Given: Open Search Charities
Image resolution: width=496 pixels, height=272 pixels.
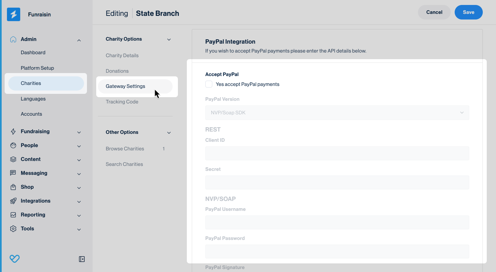Looking at the screenshot, I should coord(124,164).
